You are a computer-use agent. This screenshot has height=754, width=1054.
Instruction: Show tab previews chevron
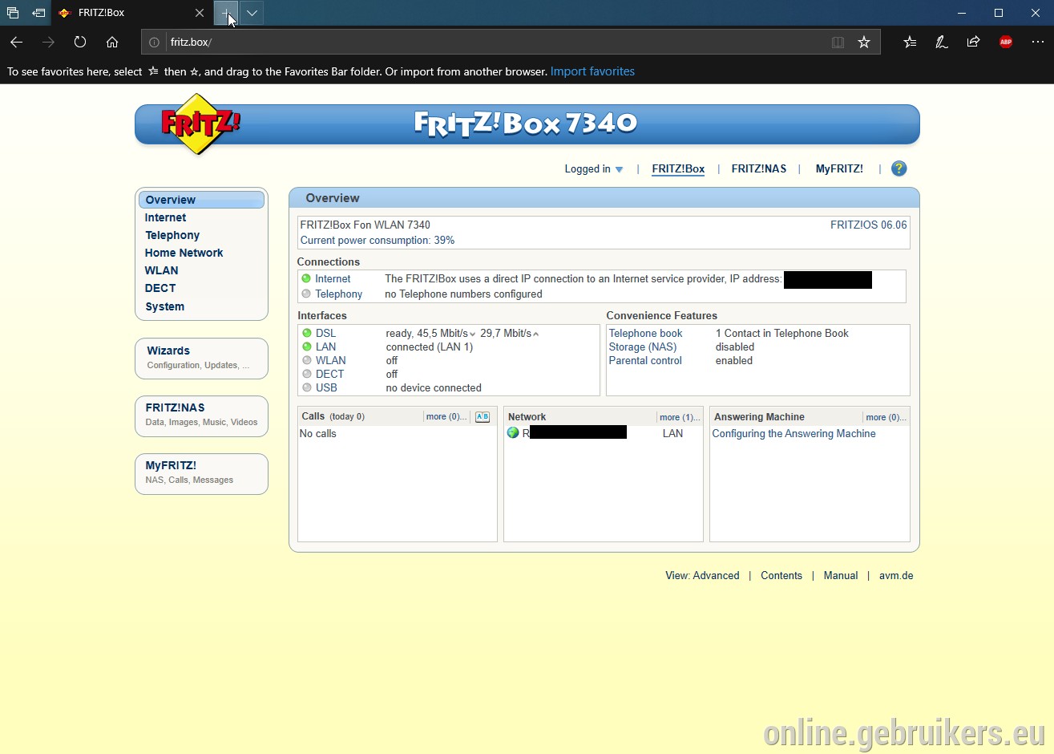(252, 13)
